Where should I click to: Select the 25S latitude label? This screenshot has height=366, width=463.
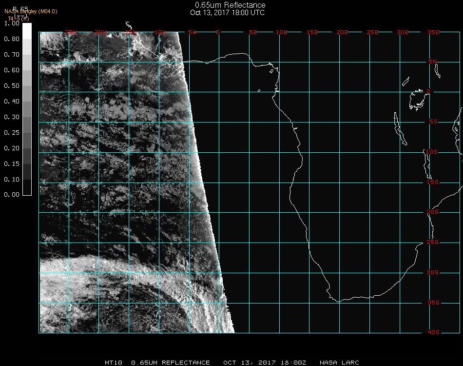(x=433, y=243)
